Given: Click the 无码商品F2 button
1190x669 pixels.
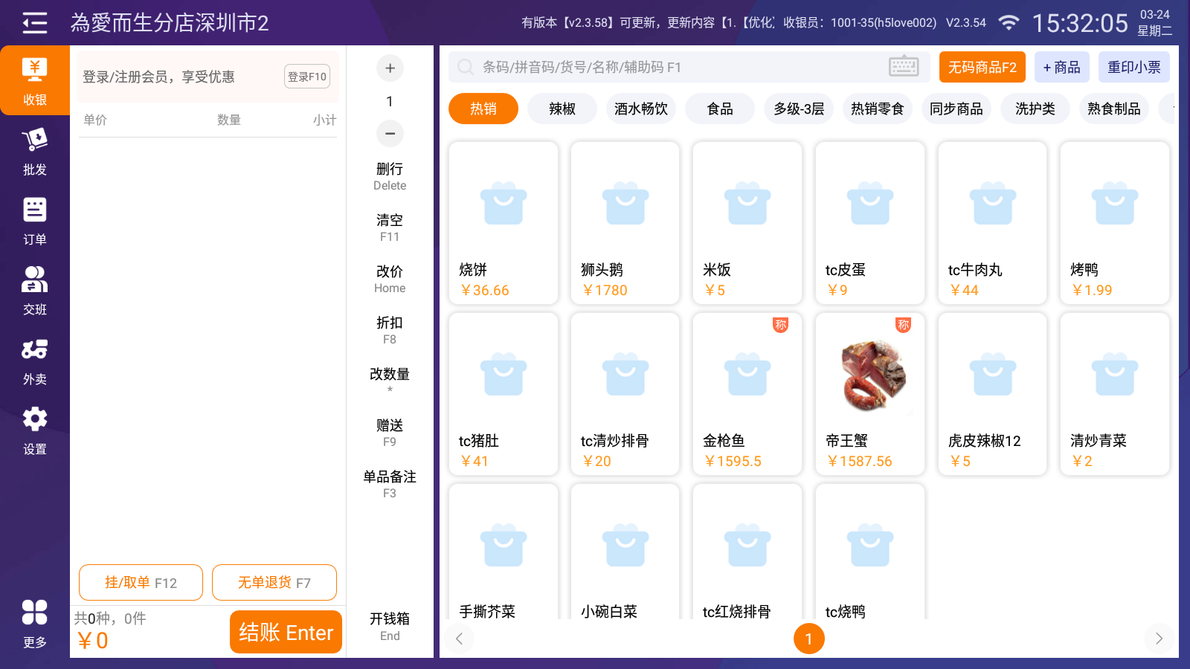Looking at the screenshot, I should [x=982, y=67].
